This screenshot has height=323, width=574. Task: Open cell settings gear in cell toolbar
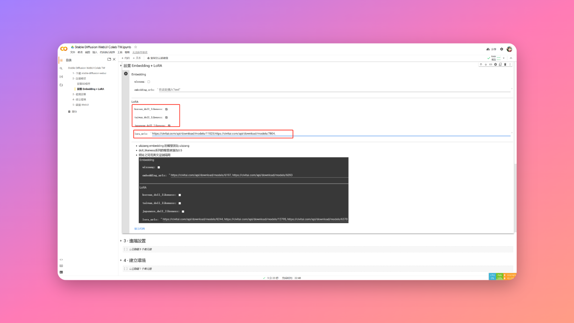pos(496,65)
